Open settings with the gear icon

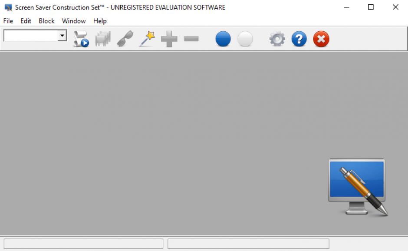point(277,39)
